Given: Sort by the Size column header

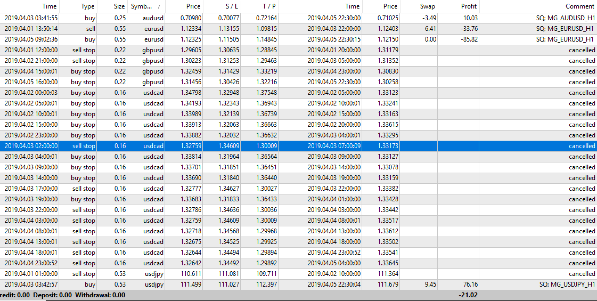Looking at the screenshot, I should [x=119, y=6].
